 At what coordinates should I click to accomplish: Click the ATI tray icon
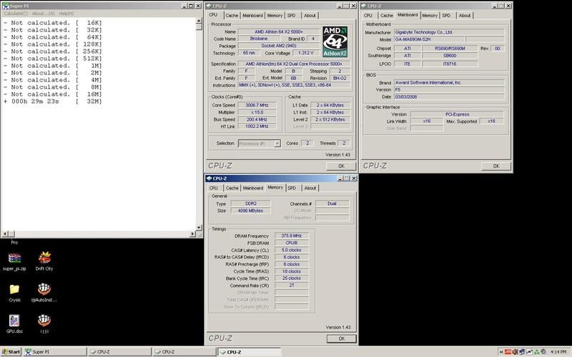coord(508,352)
